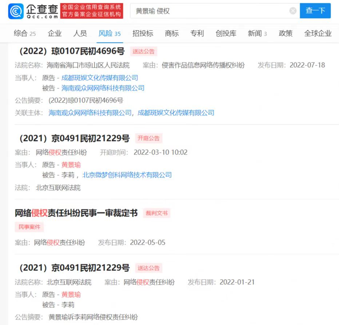This screenshot has height=325, width=339.
Task: Click the 裁判文书 tag
Action: (x=157, y=213)
